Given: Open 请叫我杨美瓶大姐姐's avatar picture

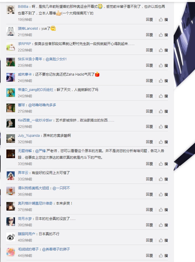Looking at the screenshot, I should point(11,191).
